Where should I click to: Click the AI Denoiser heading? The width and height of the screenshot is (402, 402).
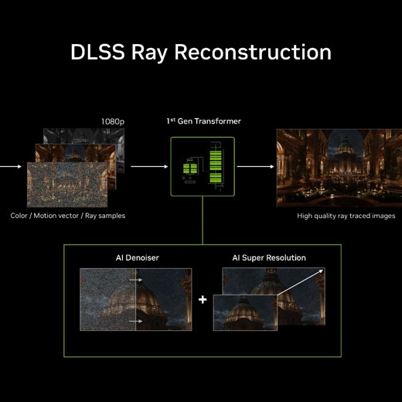pyautogui.click(x=138, y=257)
